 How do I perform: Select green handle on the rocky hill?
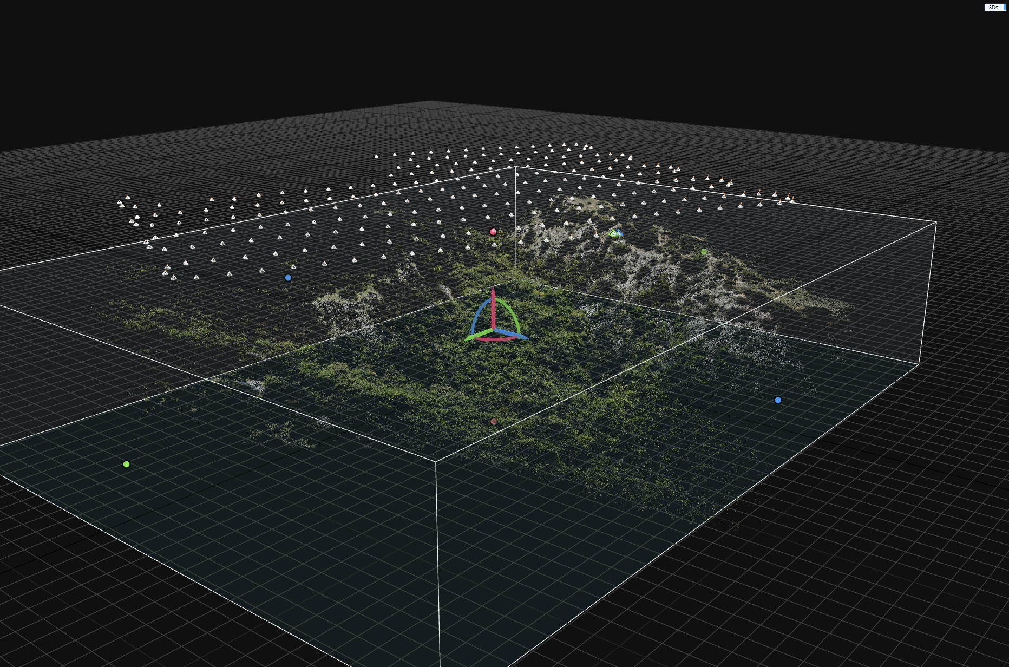coord(704,252)
